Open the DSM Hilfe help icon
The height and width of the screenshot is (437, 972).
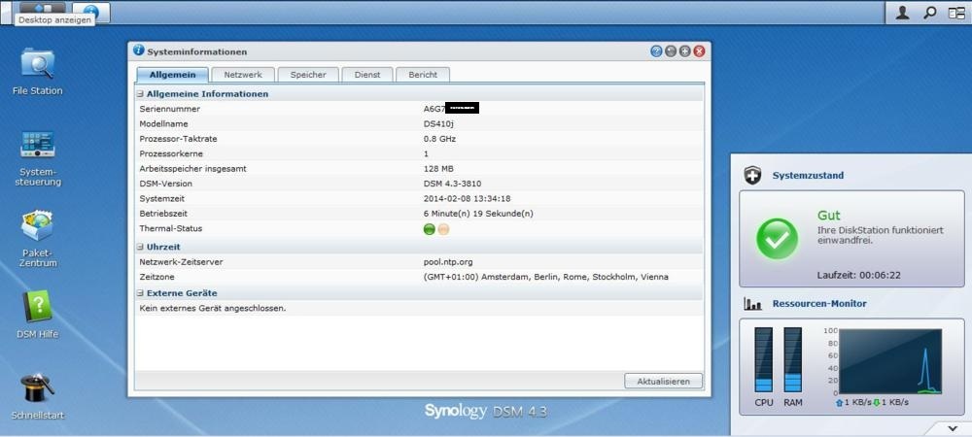(x=37, y=309)
